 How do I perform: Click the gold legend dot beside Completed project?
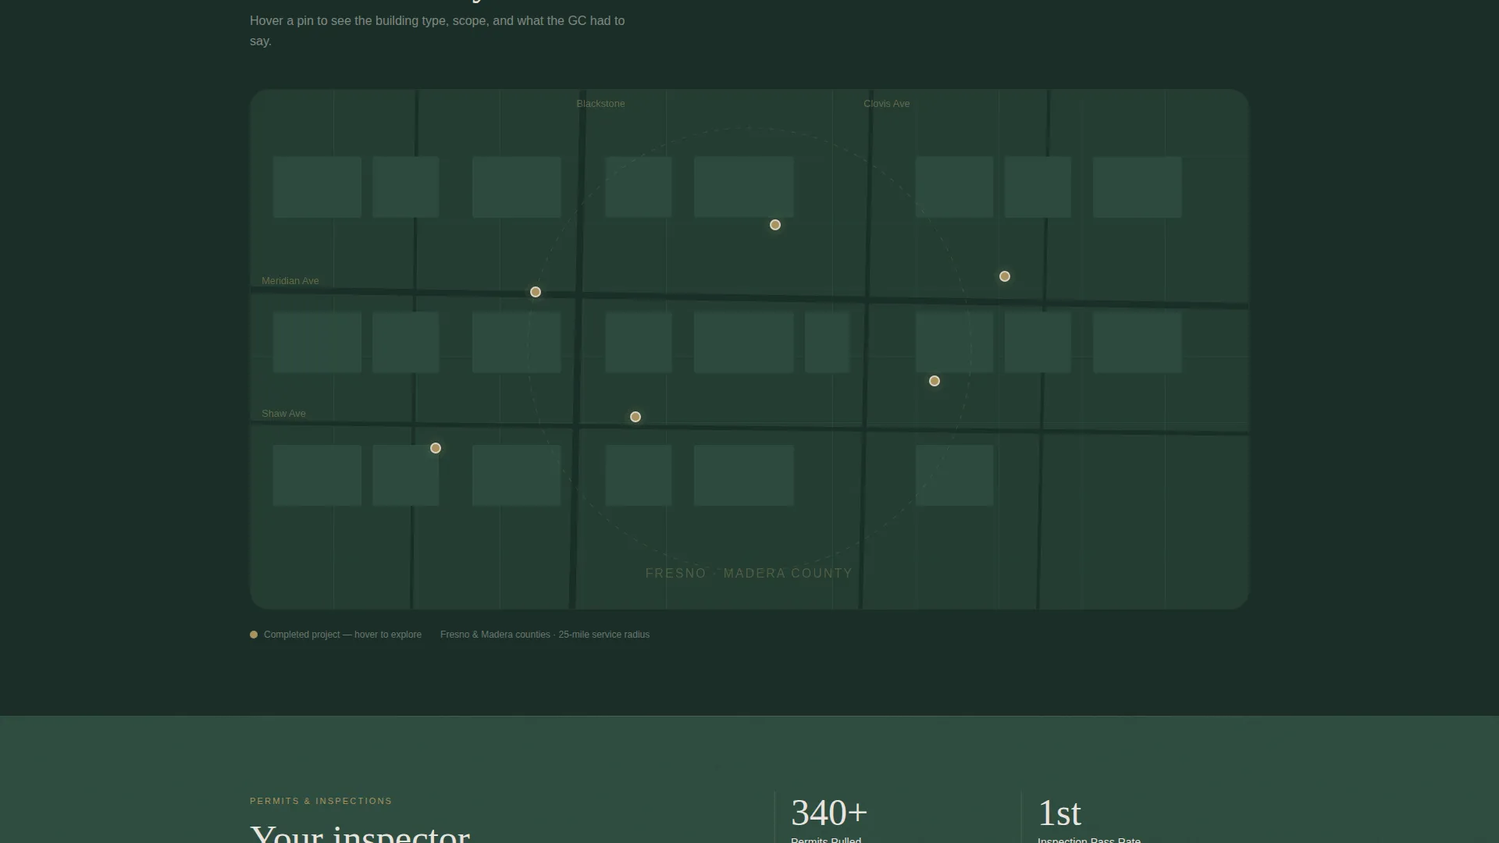pos(254,635)
